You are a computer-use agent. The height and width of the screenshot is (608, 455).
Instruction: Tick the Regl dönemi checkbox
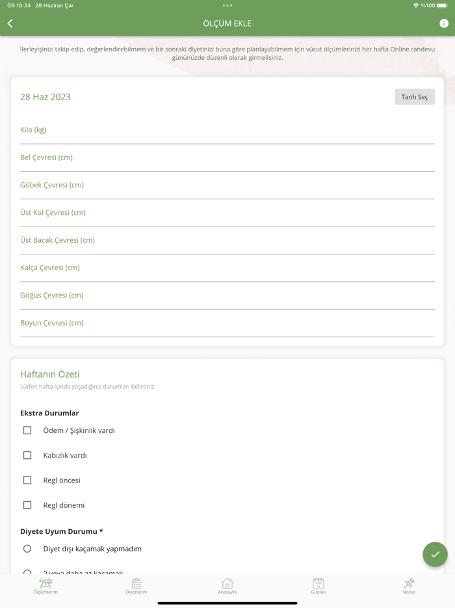point(27,504)
